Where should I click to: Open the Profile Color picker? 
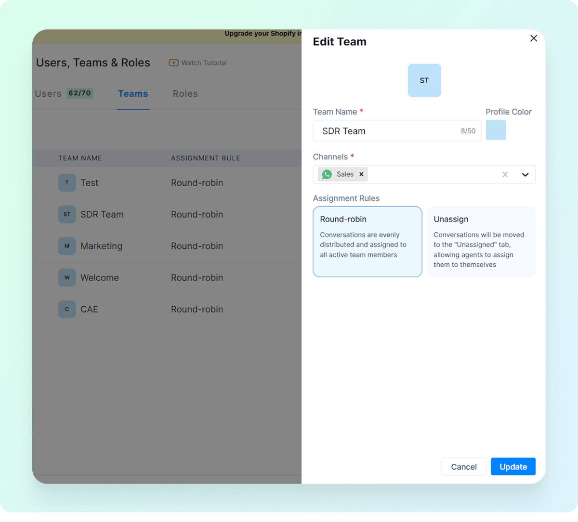pos(496,130)
